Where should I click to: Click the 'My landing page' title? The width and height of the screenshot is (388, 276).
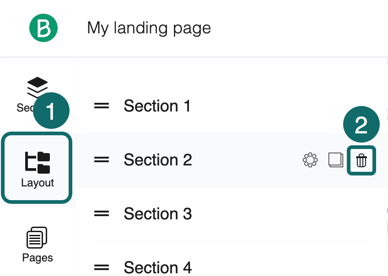tap(149, 28)
